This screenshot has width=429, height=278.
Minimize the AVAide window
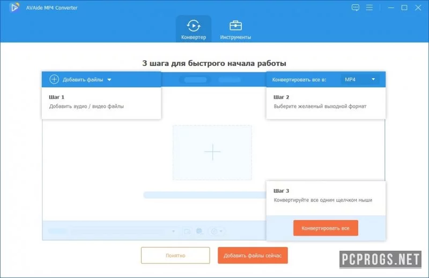pos(391,7)
